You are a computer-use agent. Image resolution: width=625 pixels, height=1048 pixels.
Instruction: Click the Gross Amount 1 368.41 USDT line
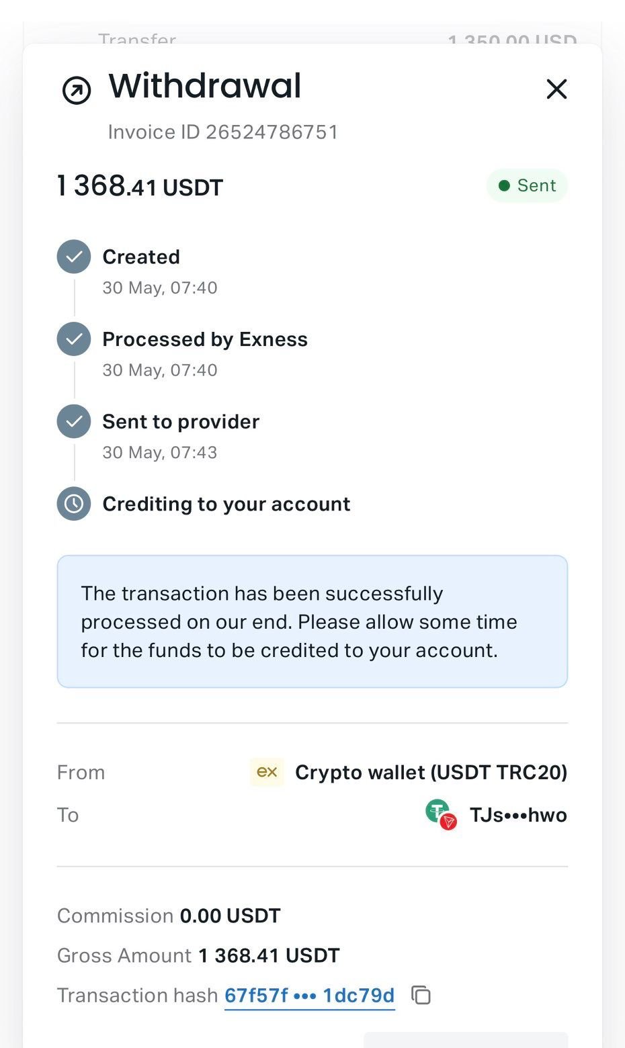pyautogui.click(x=198, y=955)
